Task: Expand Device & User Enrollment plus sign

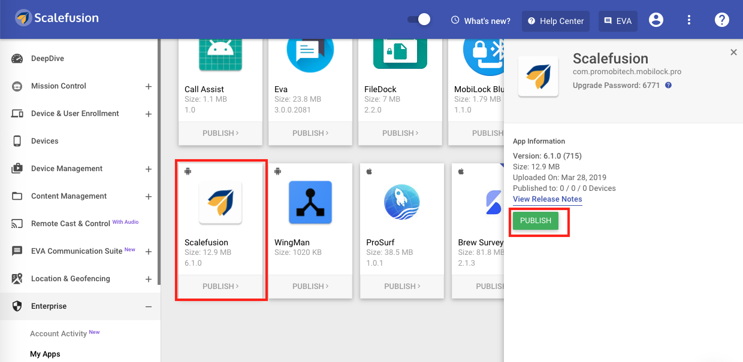Action: (x=149, y=114)
